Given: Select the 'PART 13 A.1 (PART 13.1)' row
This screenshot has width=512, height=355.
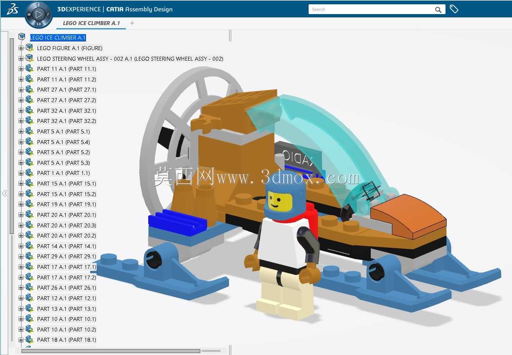Looking at the screenshot, I should click(66, 309).
